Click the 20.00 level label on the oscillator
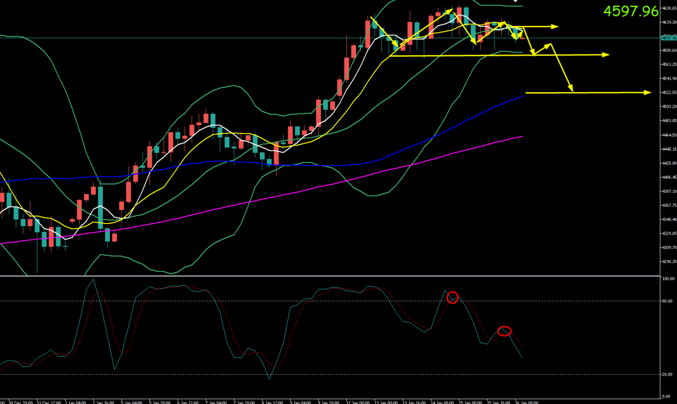The height and width of the screenshot is (404, 677). [667, 374]
